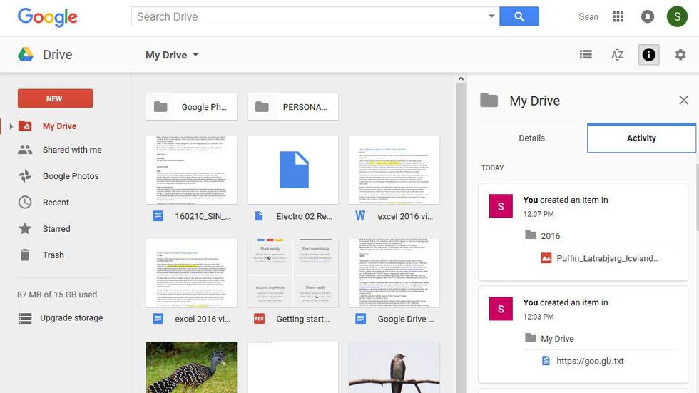Open the settings gear menu

point(680,55)
